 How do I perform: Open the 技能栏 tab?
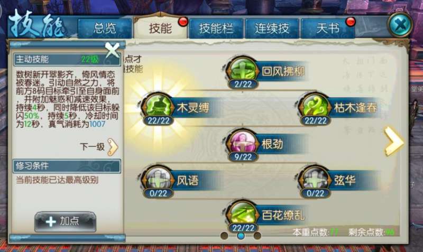(x=216, y=29)
